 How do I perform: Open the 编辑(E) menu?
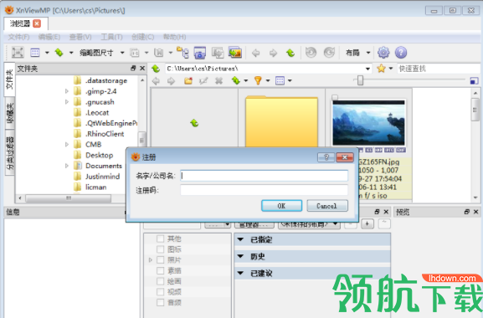point(49,38)
